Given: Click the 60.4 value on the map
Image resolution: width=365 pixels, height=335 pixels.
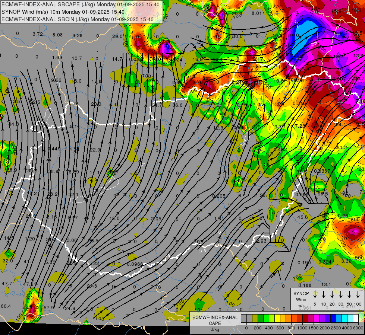Looking at the screenshot, I should point(6,306).
